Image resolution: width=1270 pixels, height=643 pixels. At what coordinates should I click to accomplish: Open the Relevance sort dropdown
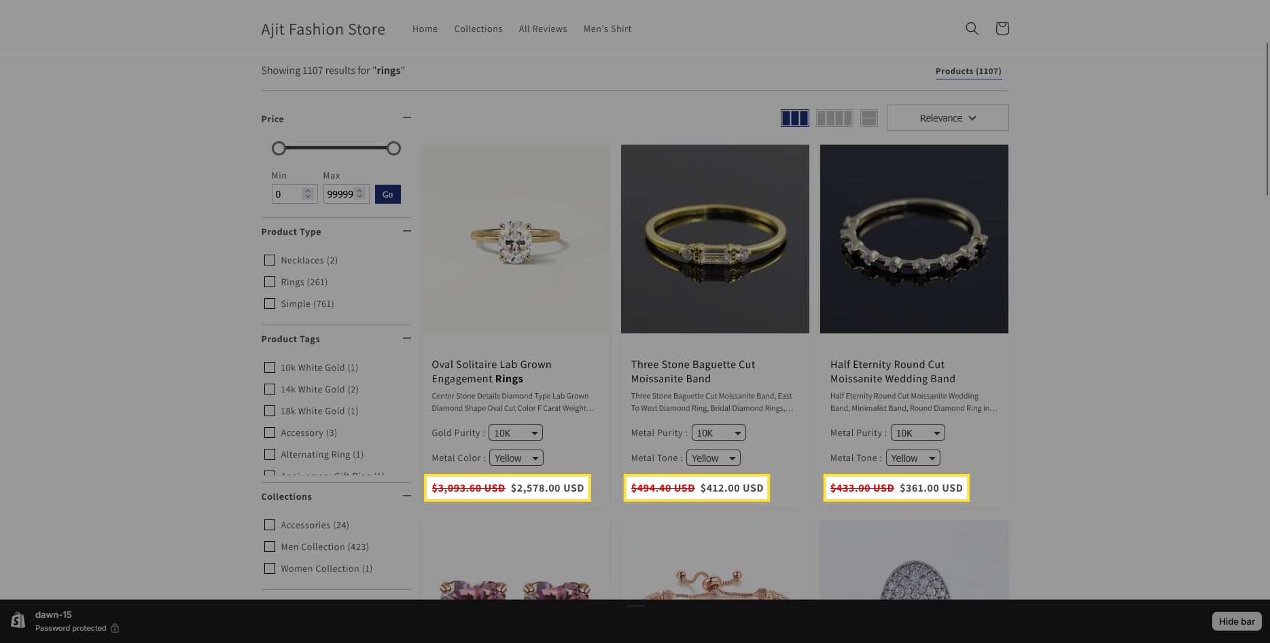[x=947, y=118]
